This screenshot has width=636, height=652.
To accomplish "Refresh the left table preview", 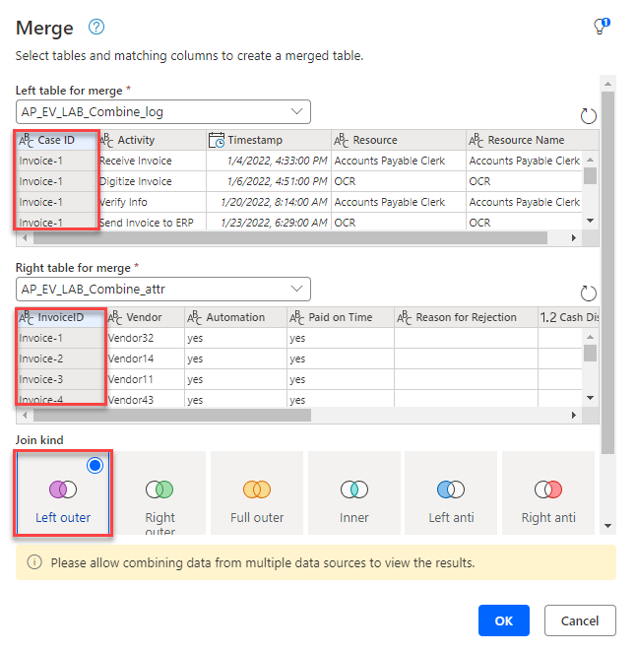I will (588, 115).
